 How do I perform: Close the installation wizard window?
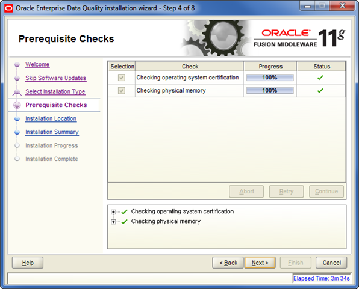pyautogui.click(x=342, y=6)
